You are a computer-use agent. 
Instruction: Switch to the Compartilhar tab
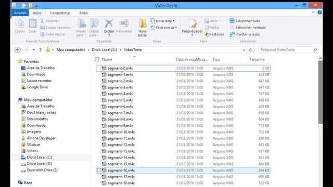(60, 13)
